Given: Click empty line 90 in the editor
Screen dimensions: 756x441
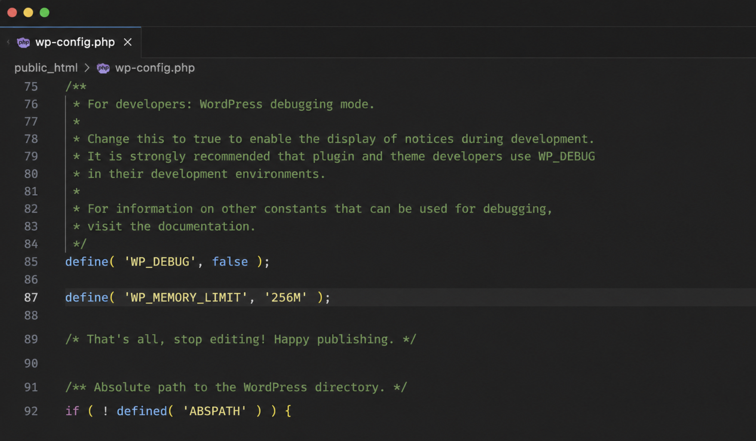Looking at the screenshot, I should point(410,364).
